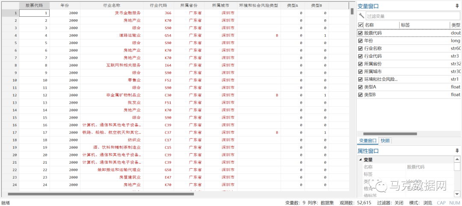Click the 变量数: 9 status bar entry
The height and width of the screenshot is (206, 462).
(295, 203)
